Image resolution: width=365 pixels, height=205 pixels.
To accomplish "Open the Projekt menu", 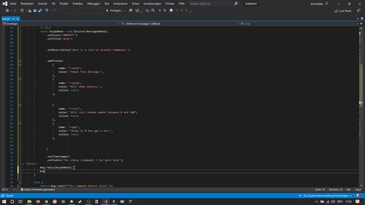I will coord(64,4).
